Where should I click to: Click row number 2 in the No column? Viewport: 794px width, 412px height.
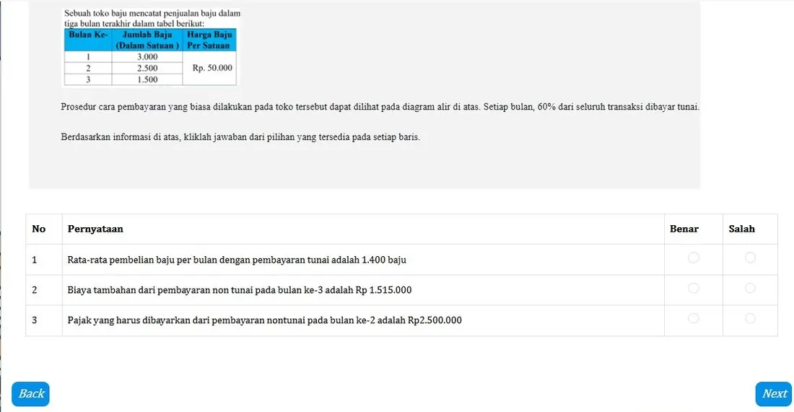35,290
